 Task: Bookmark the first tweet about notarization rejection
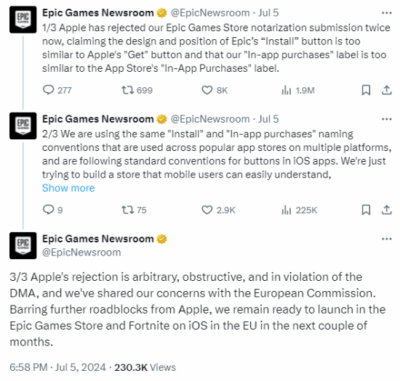tap(366, 90)
